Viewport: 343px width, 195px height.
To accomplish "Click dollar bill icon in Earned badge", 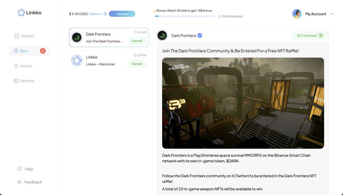I will pyautogui.click(x=321, y=35).
